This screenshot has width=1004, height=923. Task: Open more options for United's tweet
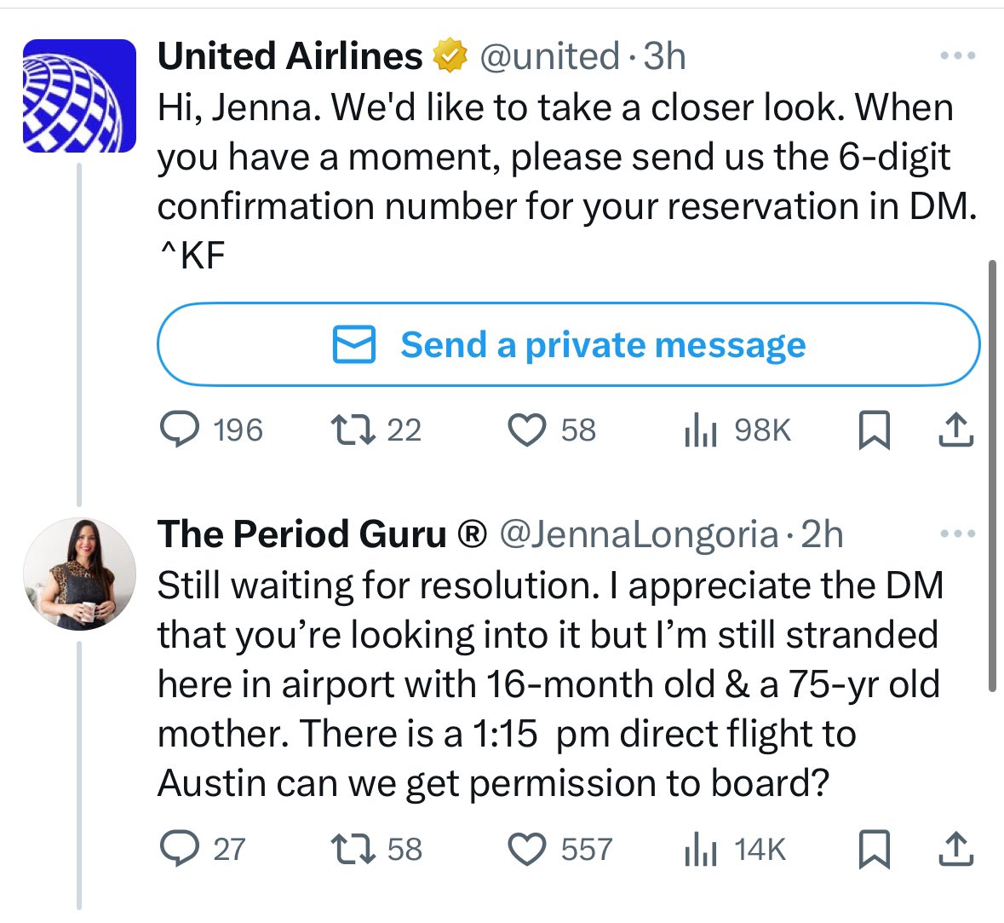(x=956, y=56)
